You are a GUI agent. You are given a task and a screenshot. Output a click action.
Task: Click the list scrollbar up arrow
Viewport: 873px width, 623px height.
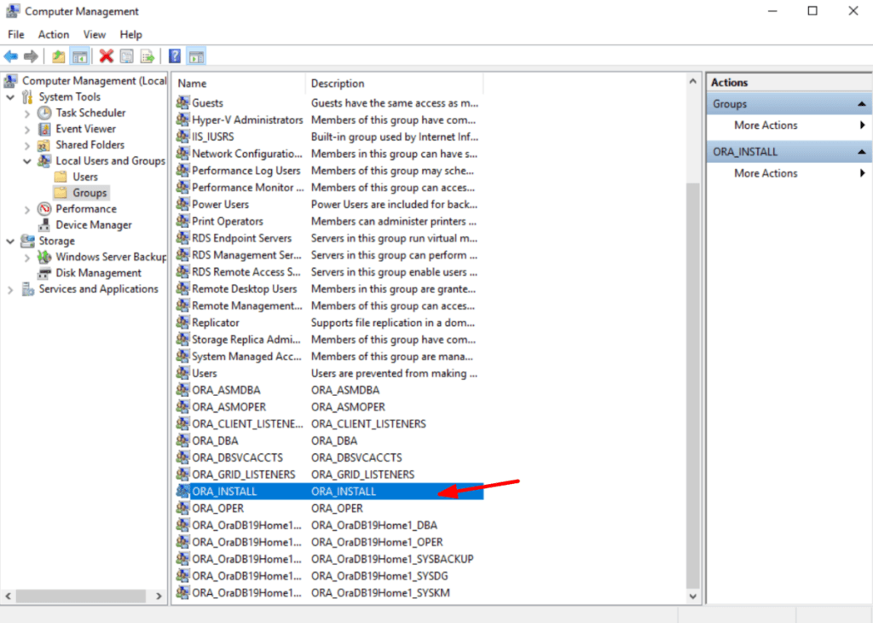[692, 81]
